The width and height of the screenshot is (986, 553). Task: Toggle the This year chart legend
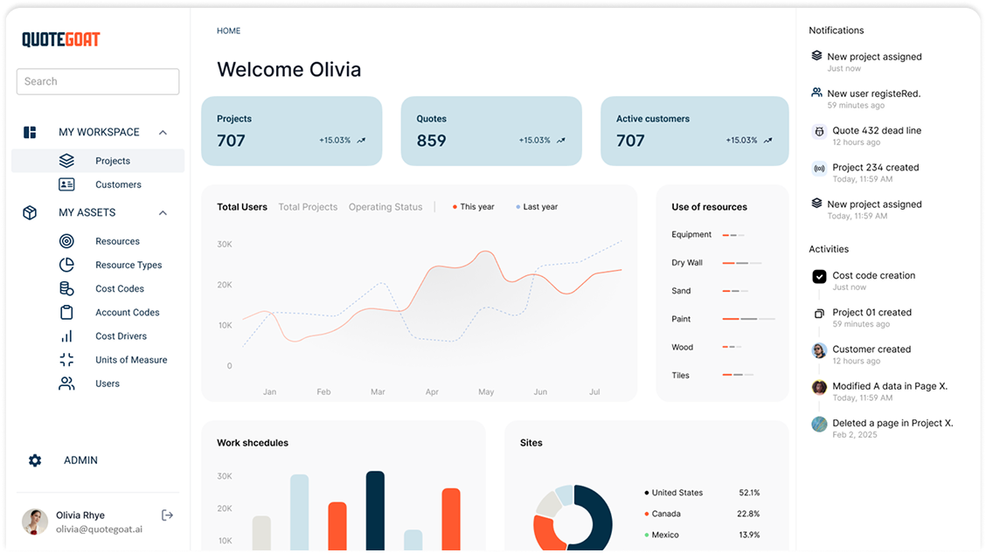473,207
